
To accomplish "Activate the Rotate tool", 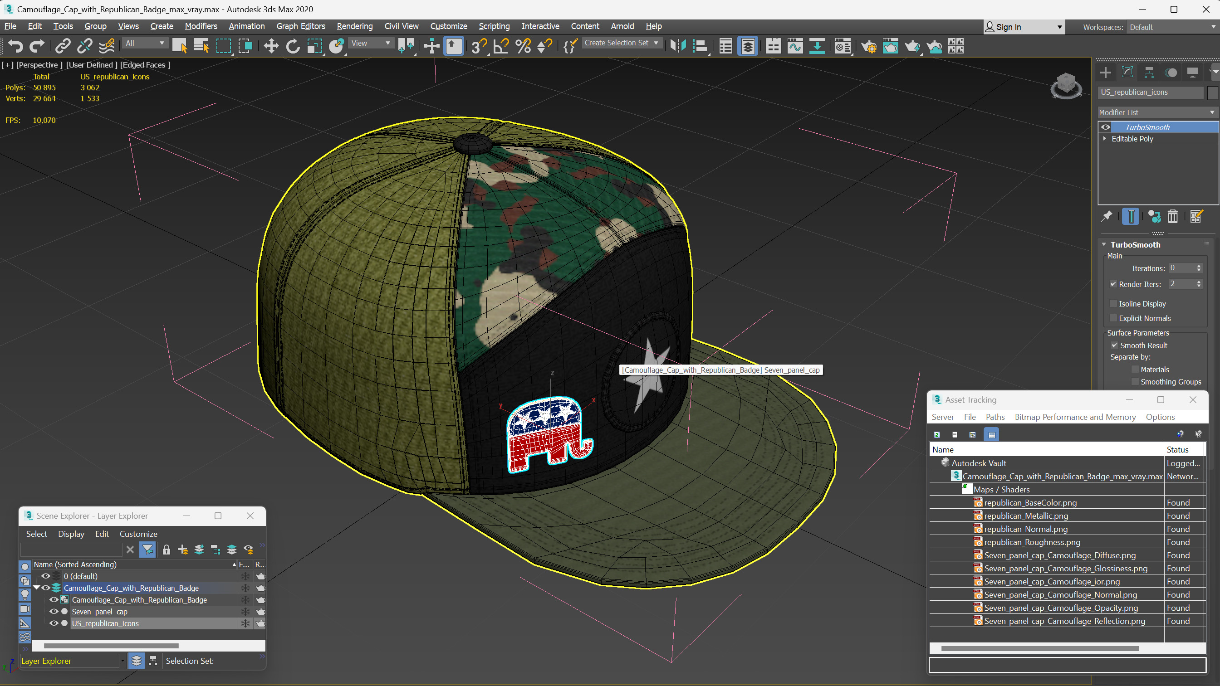I will [293, 46].
